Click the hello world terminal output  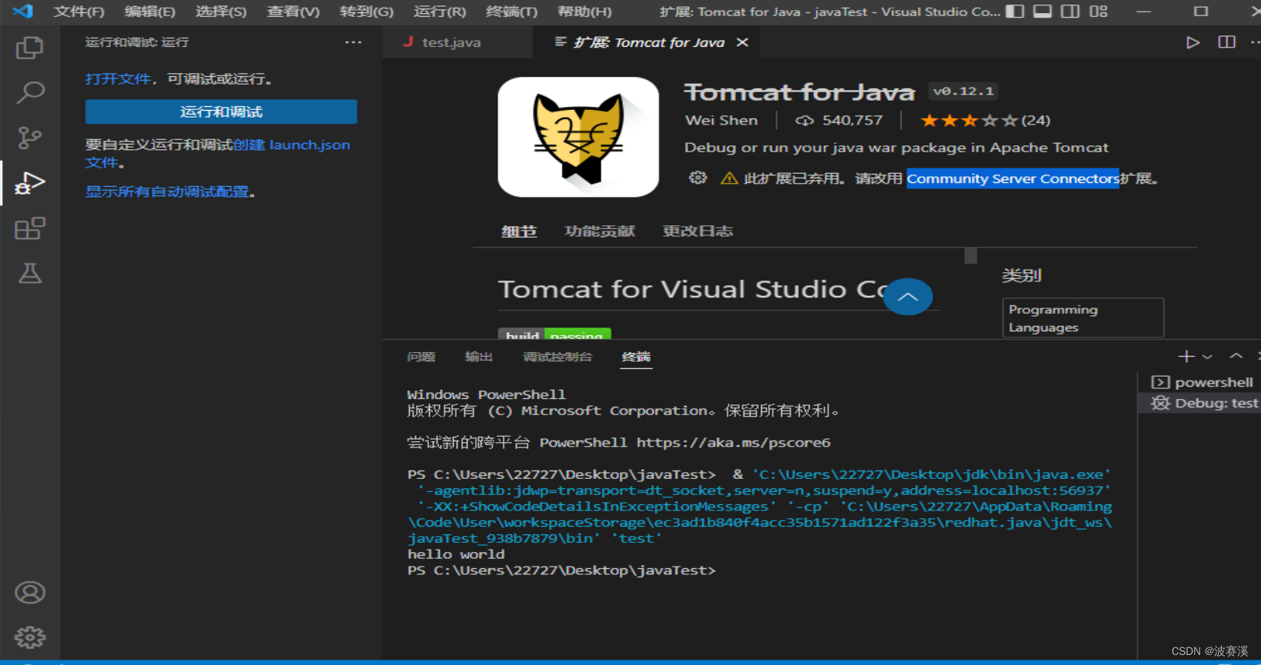[x=456, y=554]
